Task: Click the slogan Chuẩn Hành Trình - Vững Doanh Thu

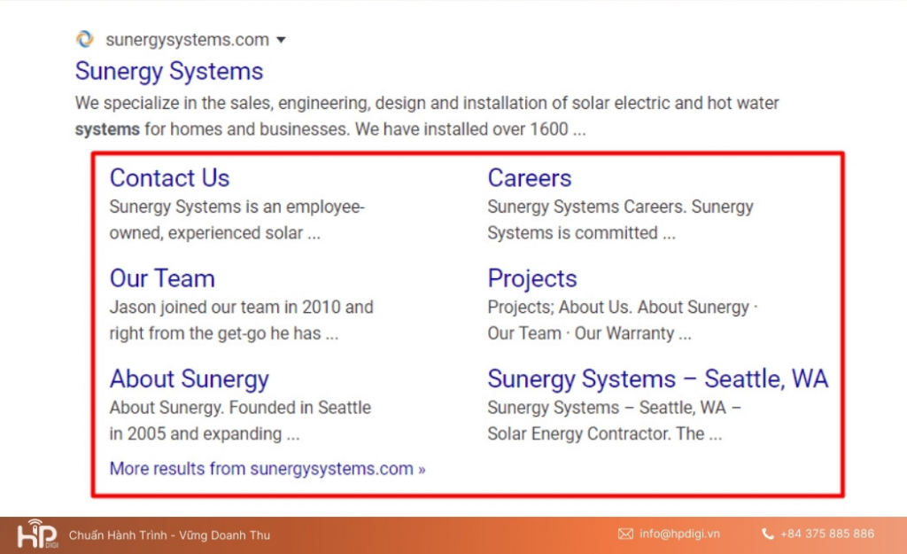Action: (169, 534)
